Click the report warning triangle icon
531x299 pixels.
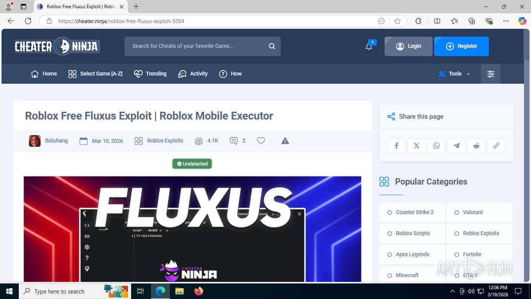(x=285, y=141)
